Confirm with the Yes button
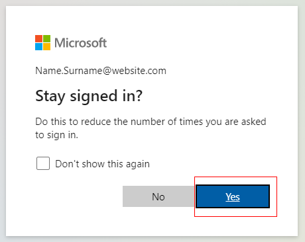Viewport: 305px width, 242px height. [x=233, y=196]
